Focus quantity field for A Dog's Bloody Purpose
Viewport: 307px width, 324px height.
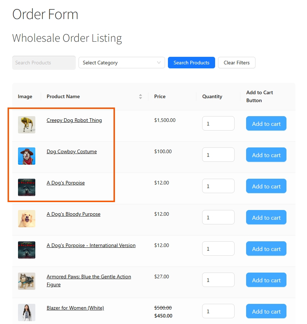pyautogui.click(x=218, y=217)
